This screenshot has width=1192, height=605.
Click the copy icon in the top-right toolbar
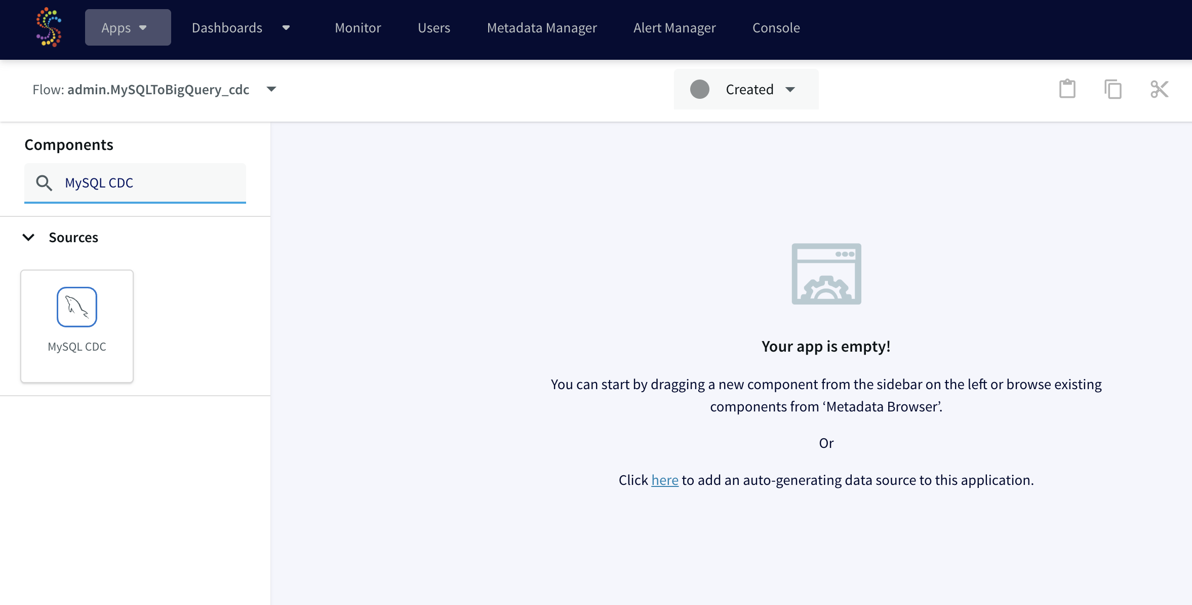click(1112, 89)
